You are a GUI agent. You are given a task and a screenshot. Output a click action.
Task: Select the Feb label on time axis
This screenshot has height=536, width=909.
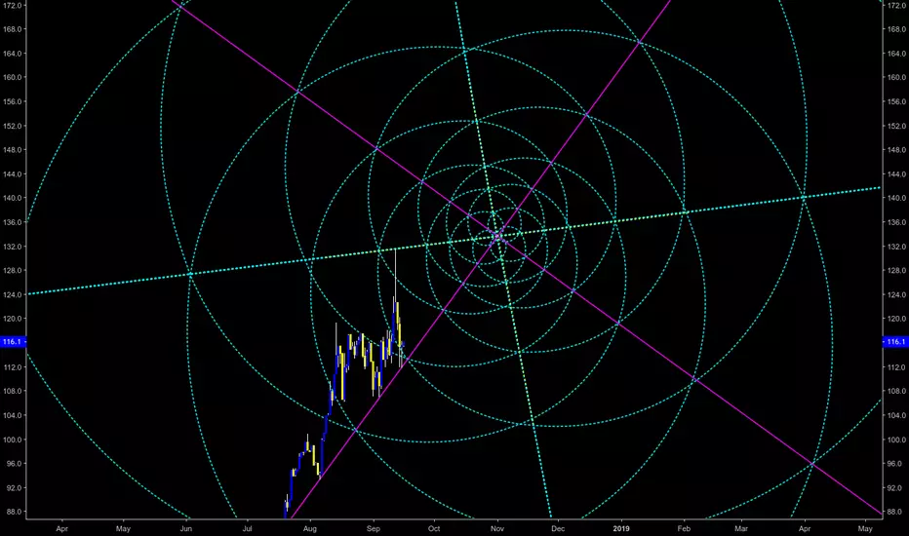(684, 528)
